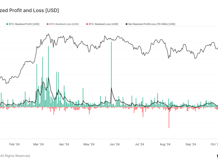Click the red dot beside struck-through Realized Loss
The width and height of the screenshot is (218, 163).
click(47, 24)
